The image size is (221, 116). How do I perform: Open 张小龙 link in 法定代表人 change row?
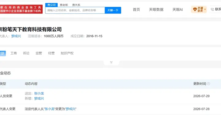50,109
